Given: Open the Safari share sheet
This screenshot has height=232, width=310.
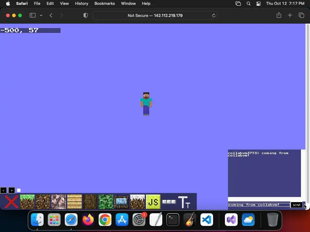Looking at the screenshot, I should [279, 15].
